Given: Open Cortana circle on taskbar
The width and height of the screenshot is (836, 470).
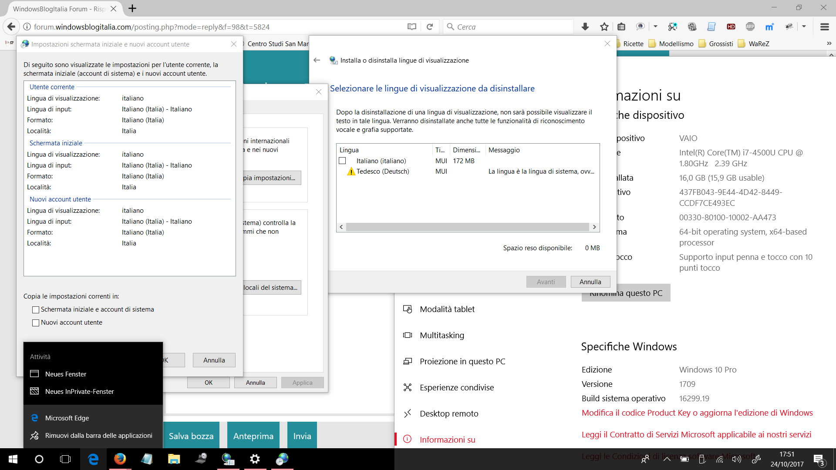Looking at the screenshot, I should coord(39,459).
